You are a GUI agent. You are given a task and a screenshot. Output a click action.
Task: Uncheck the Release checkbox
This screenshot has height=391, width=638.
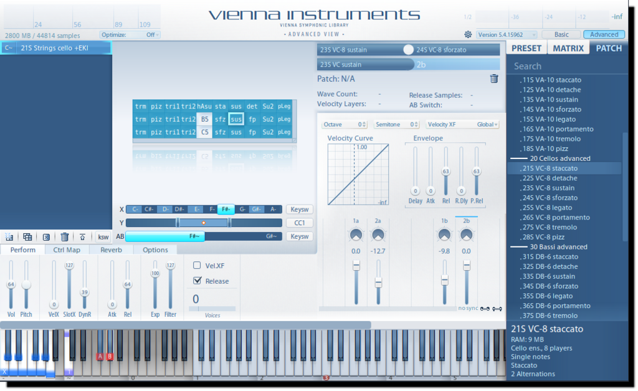click(x=198, y=280)
